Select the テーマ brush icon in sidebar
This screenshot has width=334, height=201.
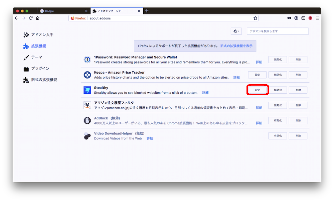click(x=26, y=57)
